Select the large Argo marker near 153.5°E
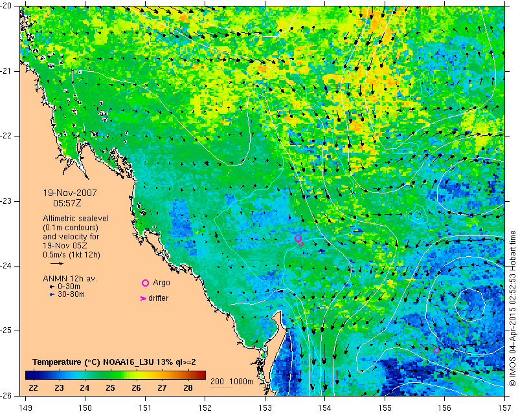Screen dimensions: 518x414 (x=298, y=238)
